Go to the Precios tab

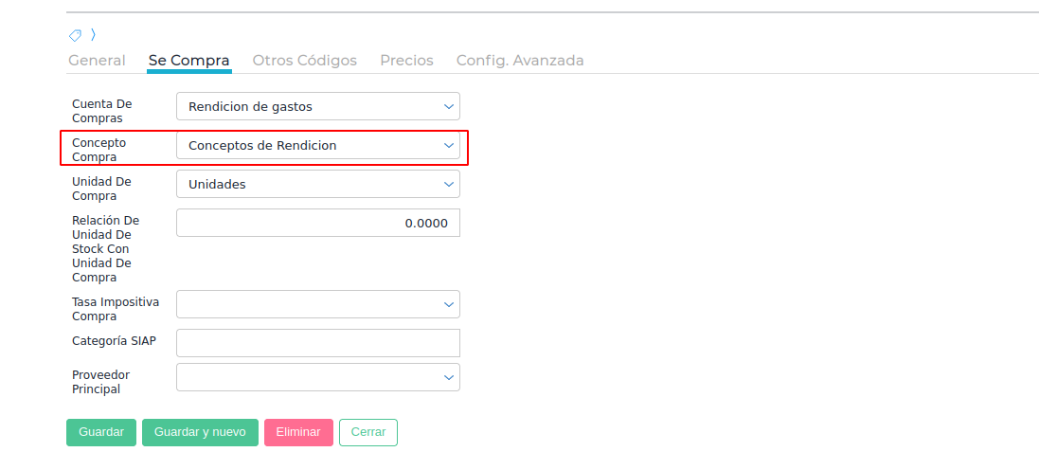(x=406, y=61)
